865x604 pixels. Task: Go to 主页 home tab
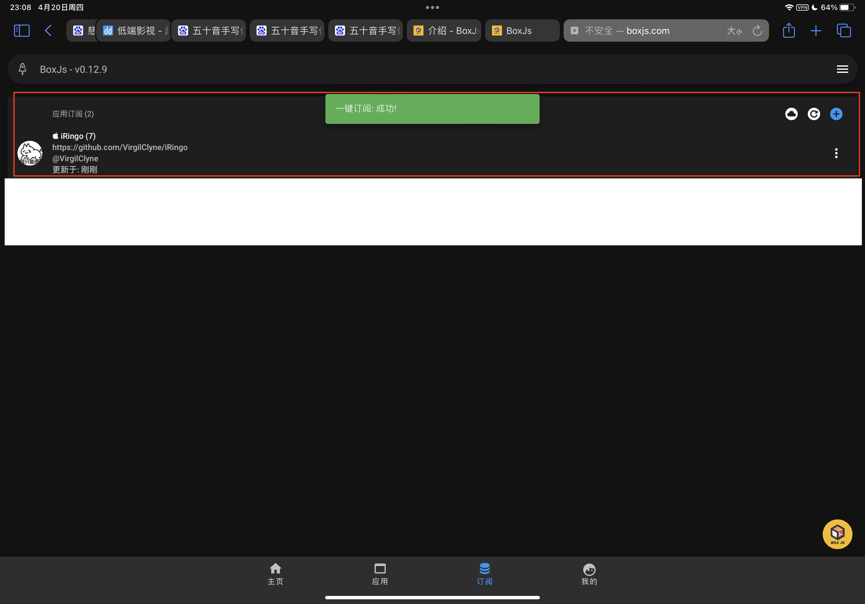pyautogui.click(x=275, y=574)
